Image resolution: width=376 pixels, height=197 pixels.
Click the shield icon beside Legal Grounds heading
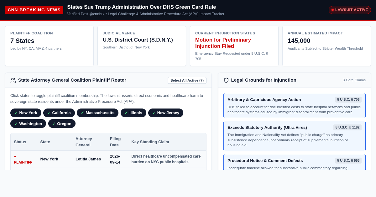click(226, 80)
